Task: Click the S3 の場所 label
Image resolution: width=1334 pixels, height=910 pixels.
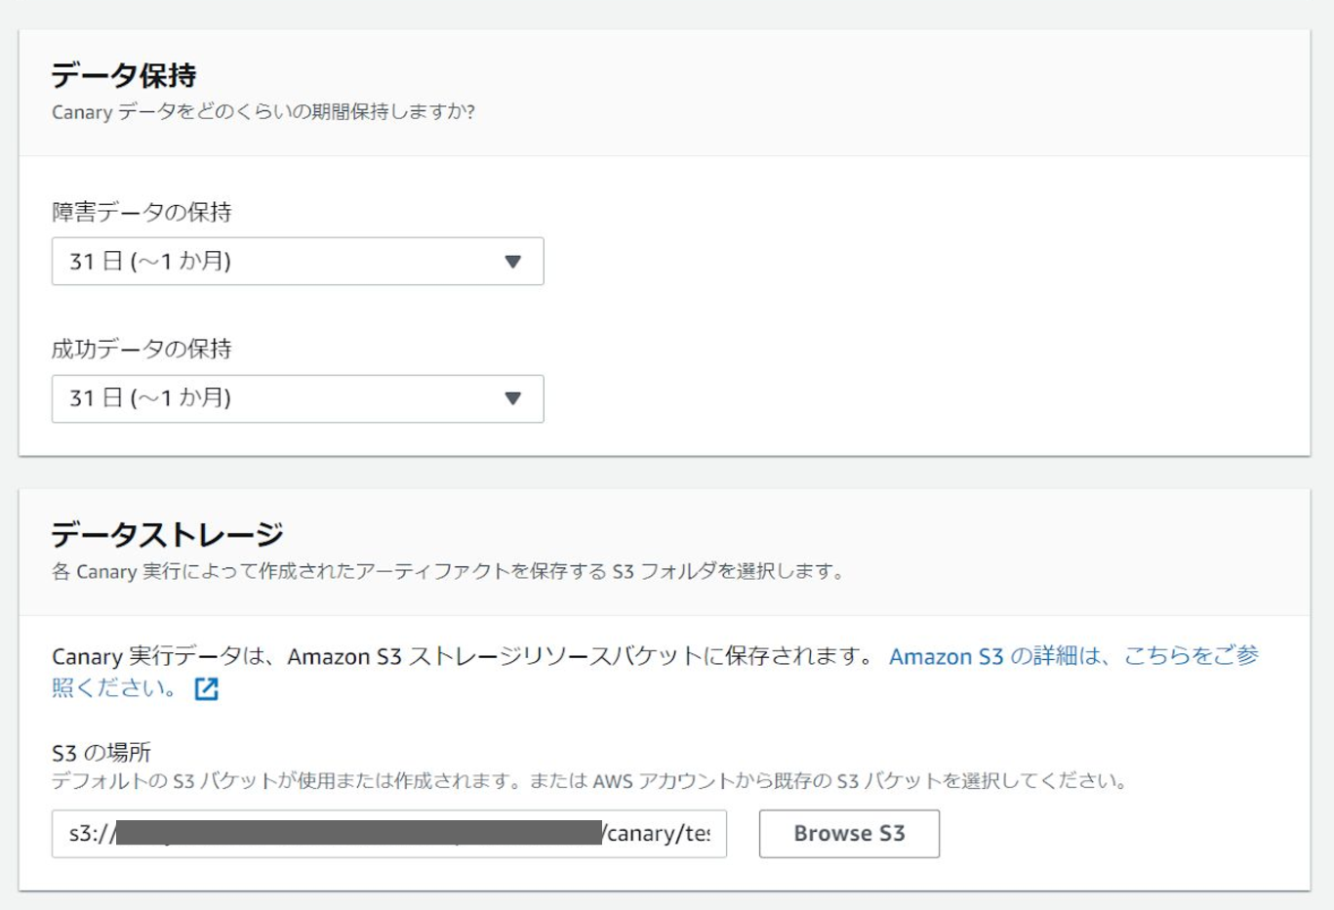Action: point(101,753)
